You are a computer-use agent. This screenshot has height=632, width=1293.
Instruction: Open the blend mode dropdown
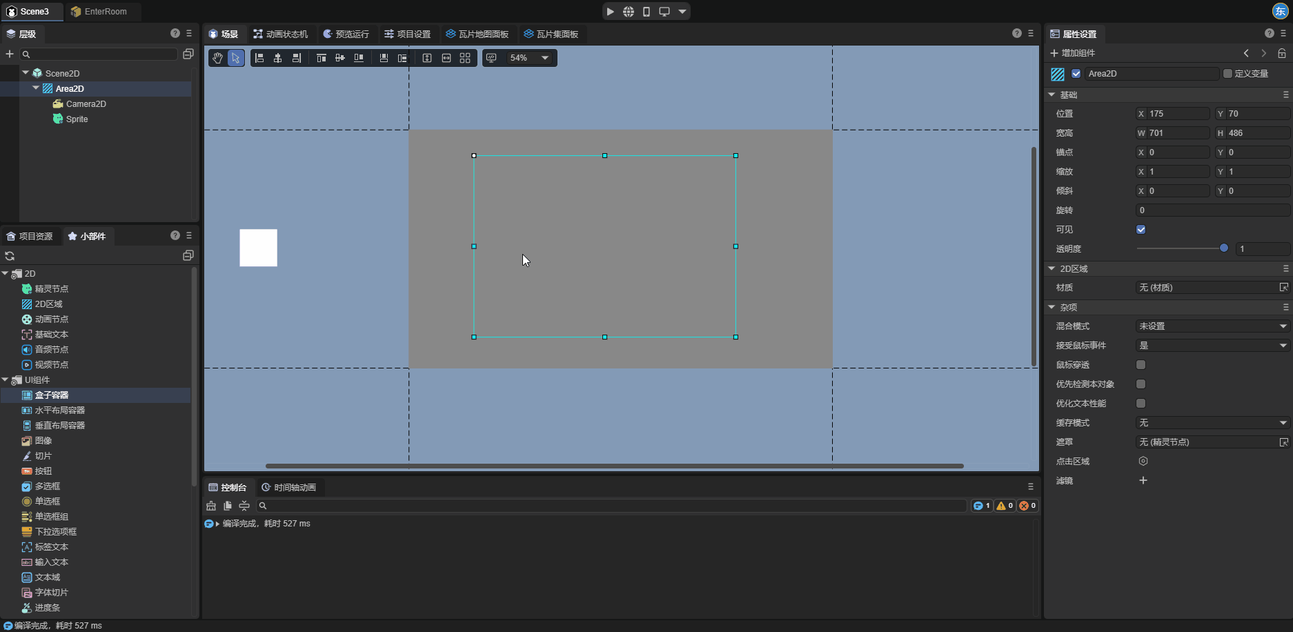(1212, 326)
